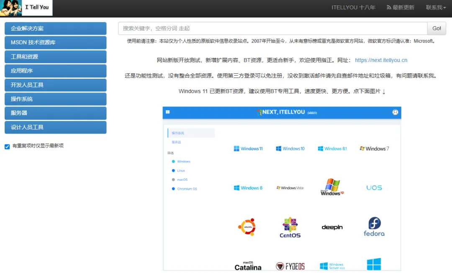Choose the Linux filter option

tap(178, 171)
